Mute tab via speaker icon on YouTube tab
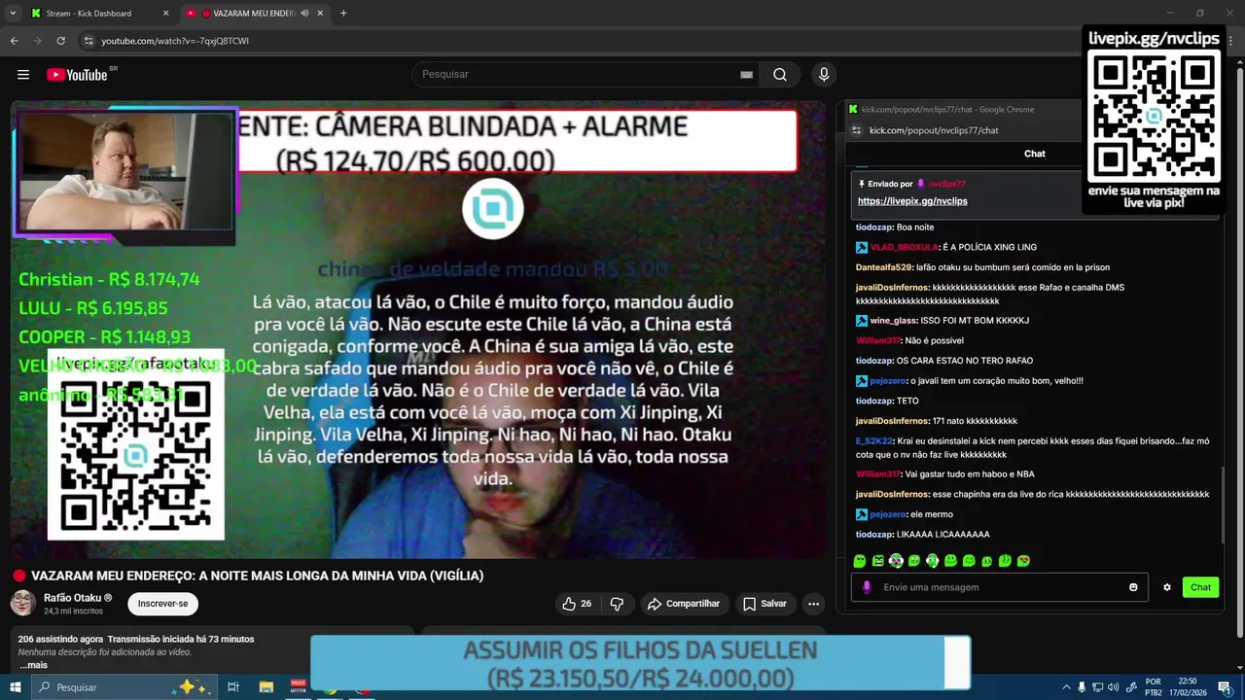 pos(304,14)
